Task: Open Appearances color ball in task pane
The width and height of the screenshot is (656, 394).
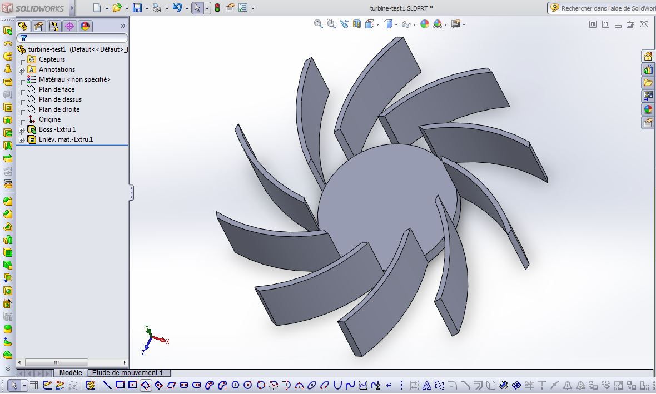Action: [x=648, y=109]
